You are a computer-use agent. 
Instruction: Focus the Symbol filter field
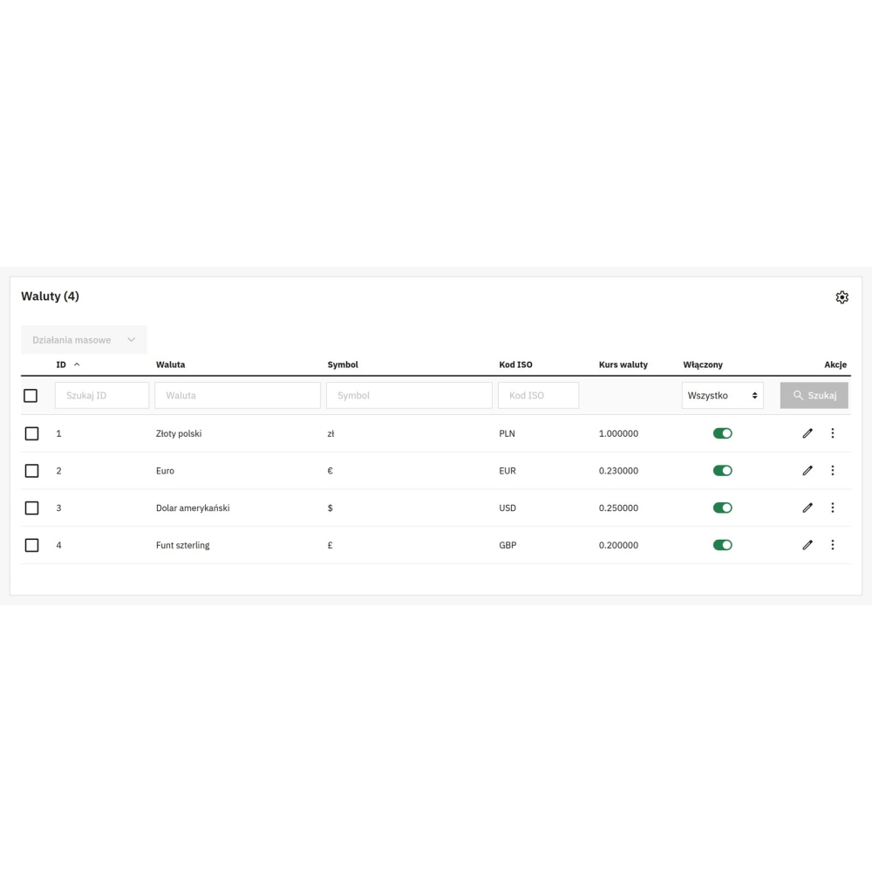(409, 395)
